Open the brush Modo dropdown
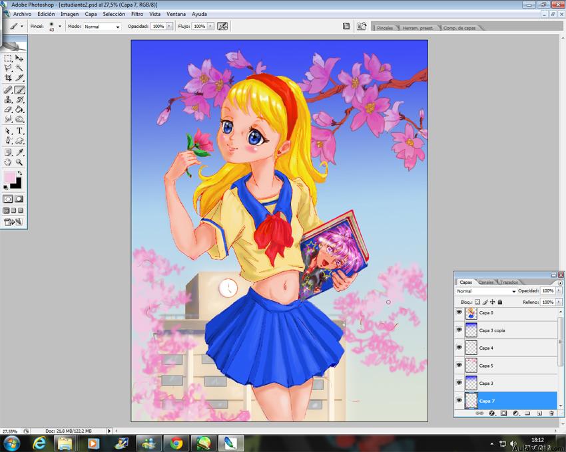 click(102, 27)
